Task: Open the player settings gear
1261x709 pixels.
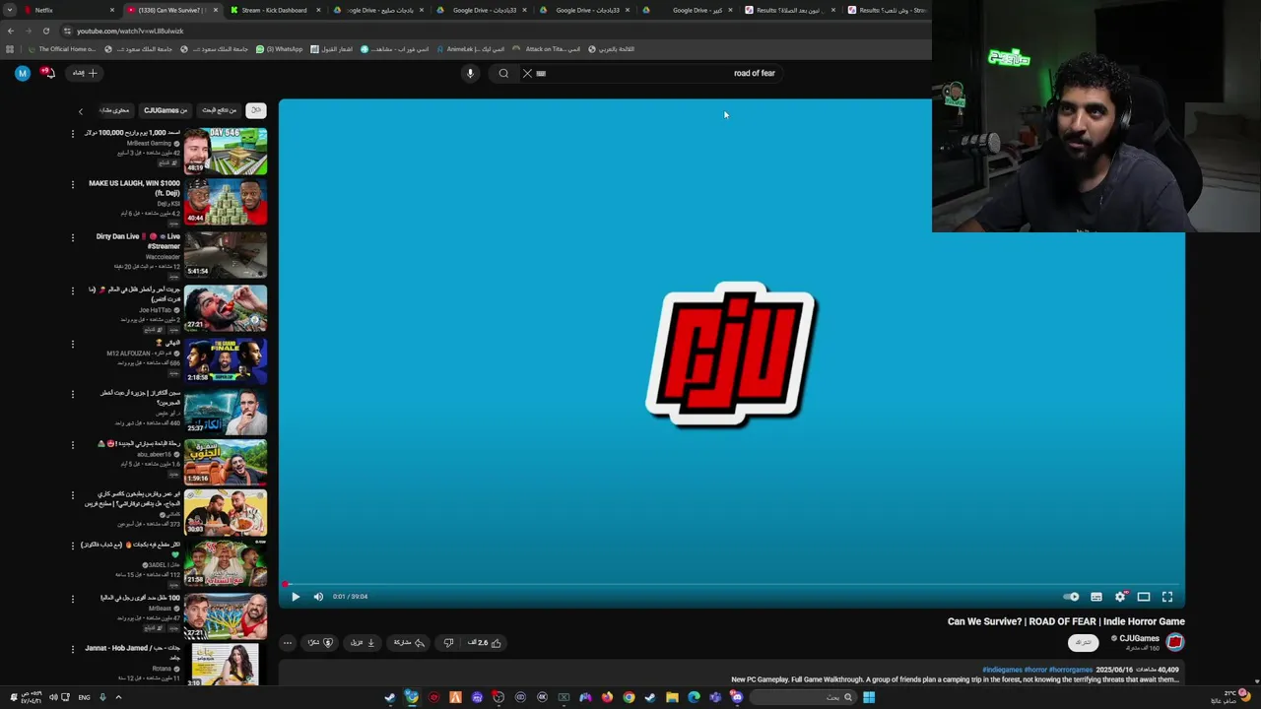Action: click(x=1120, y=597)
